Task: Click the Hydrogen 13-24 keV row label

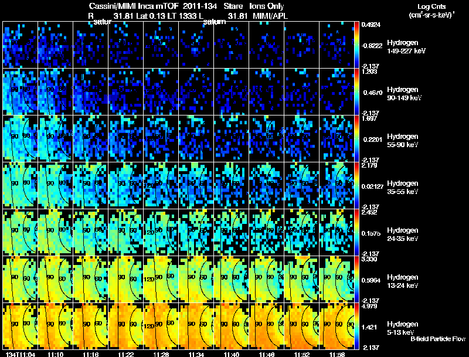Action: [x=403, y=281]
